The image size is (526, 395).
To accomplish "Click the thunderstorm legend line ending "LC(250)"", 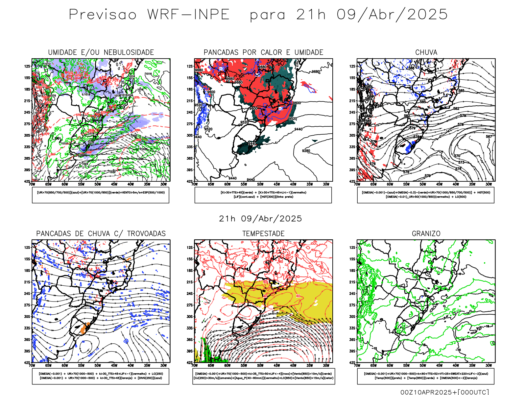I will [x=101, y=374].
